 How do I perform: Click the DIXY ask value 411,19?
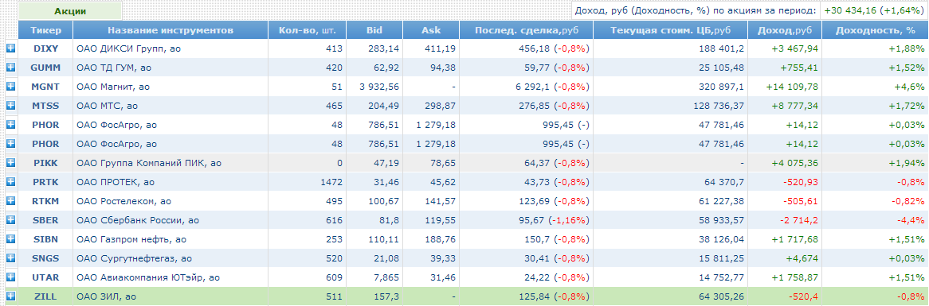pos(441,49)
